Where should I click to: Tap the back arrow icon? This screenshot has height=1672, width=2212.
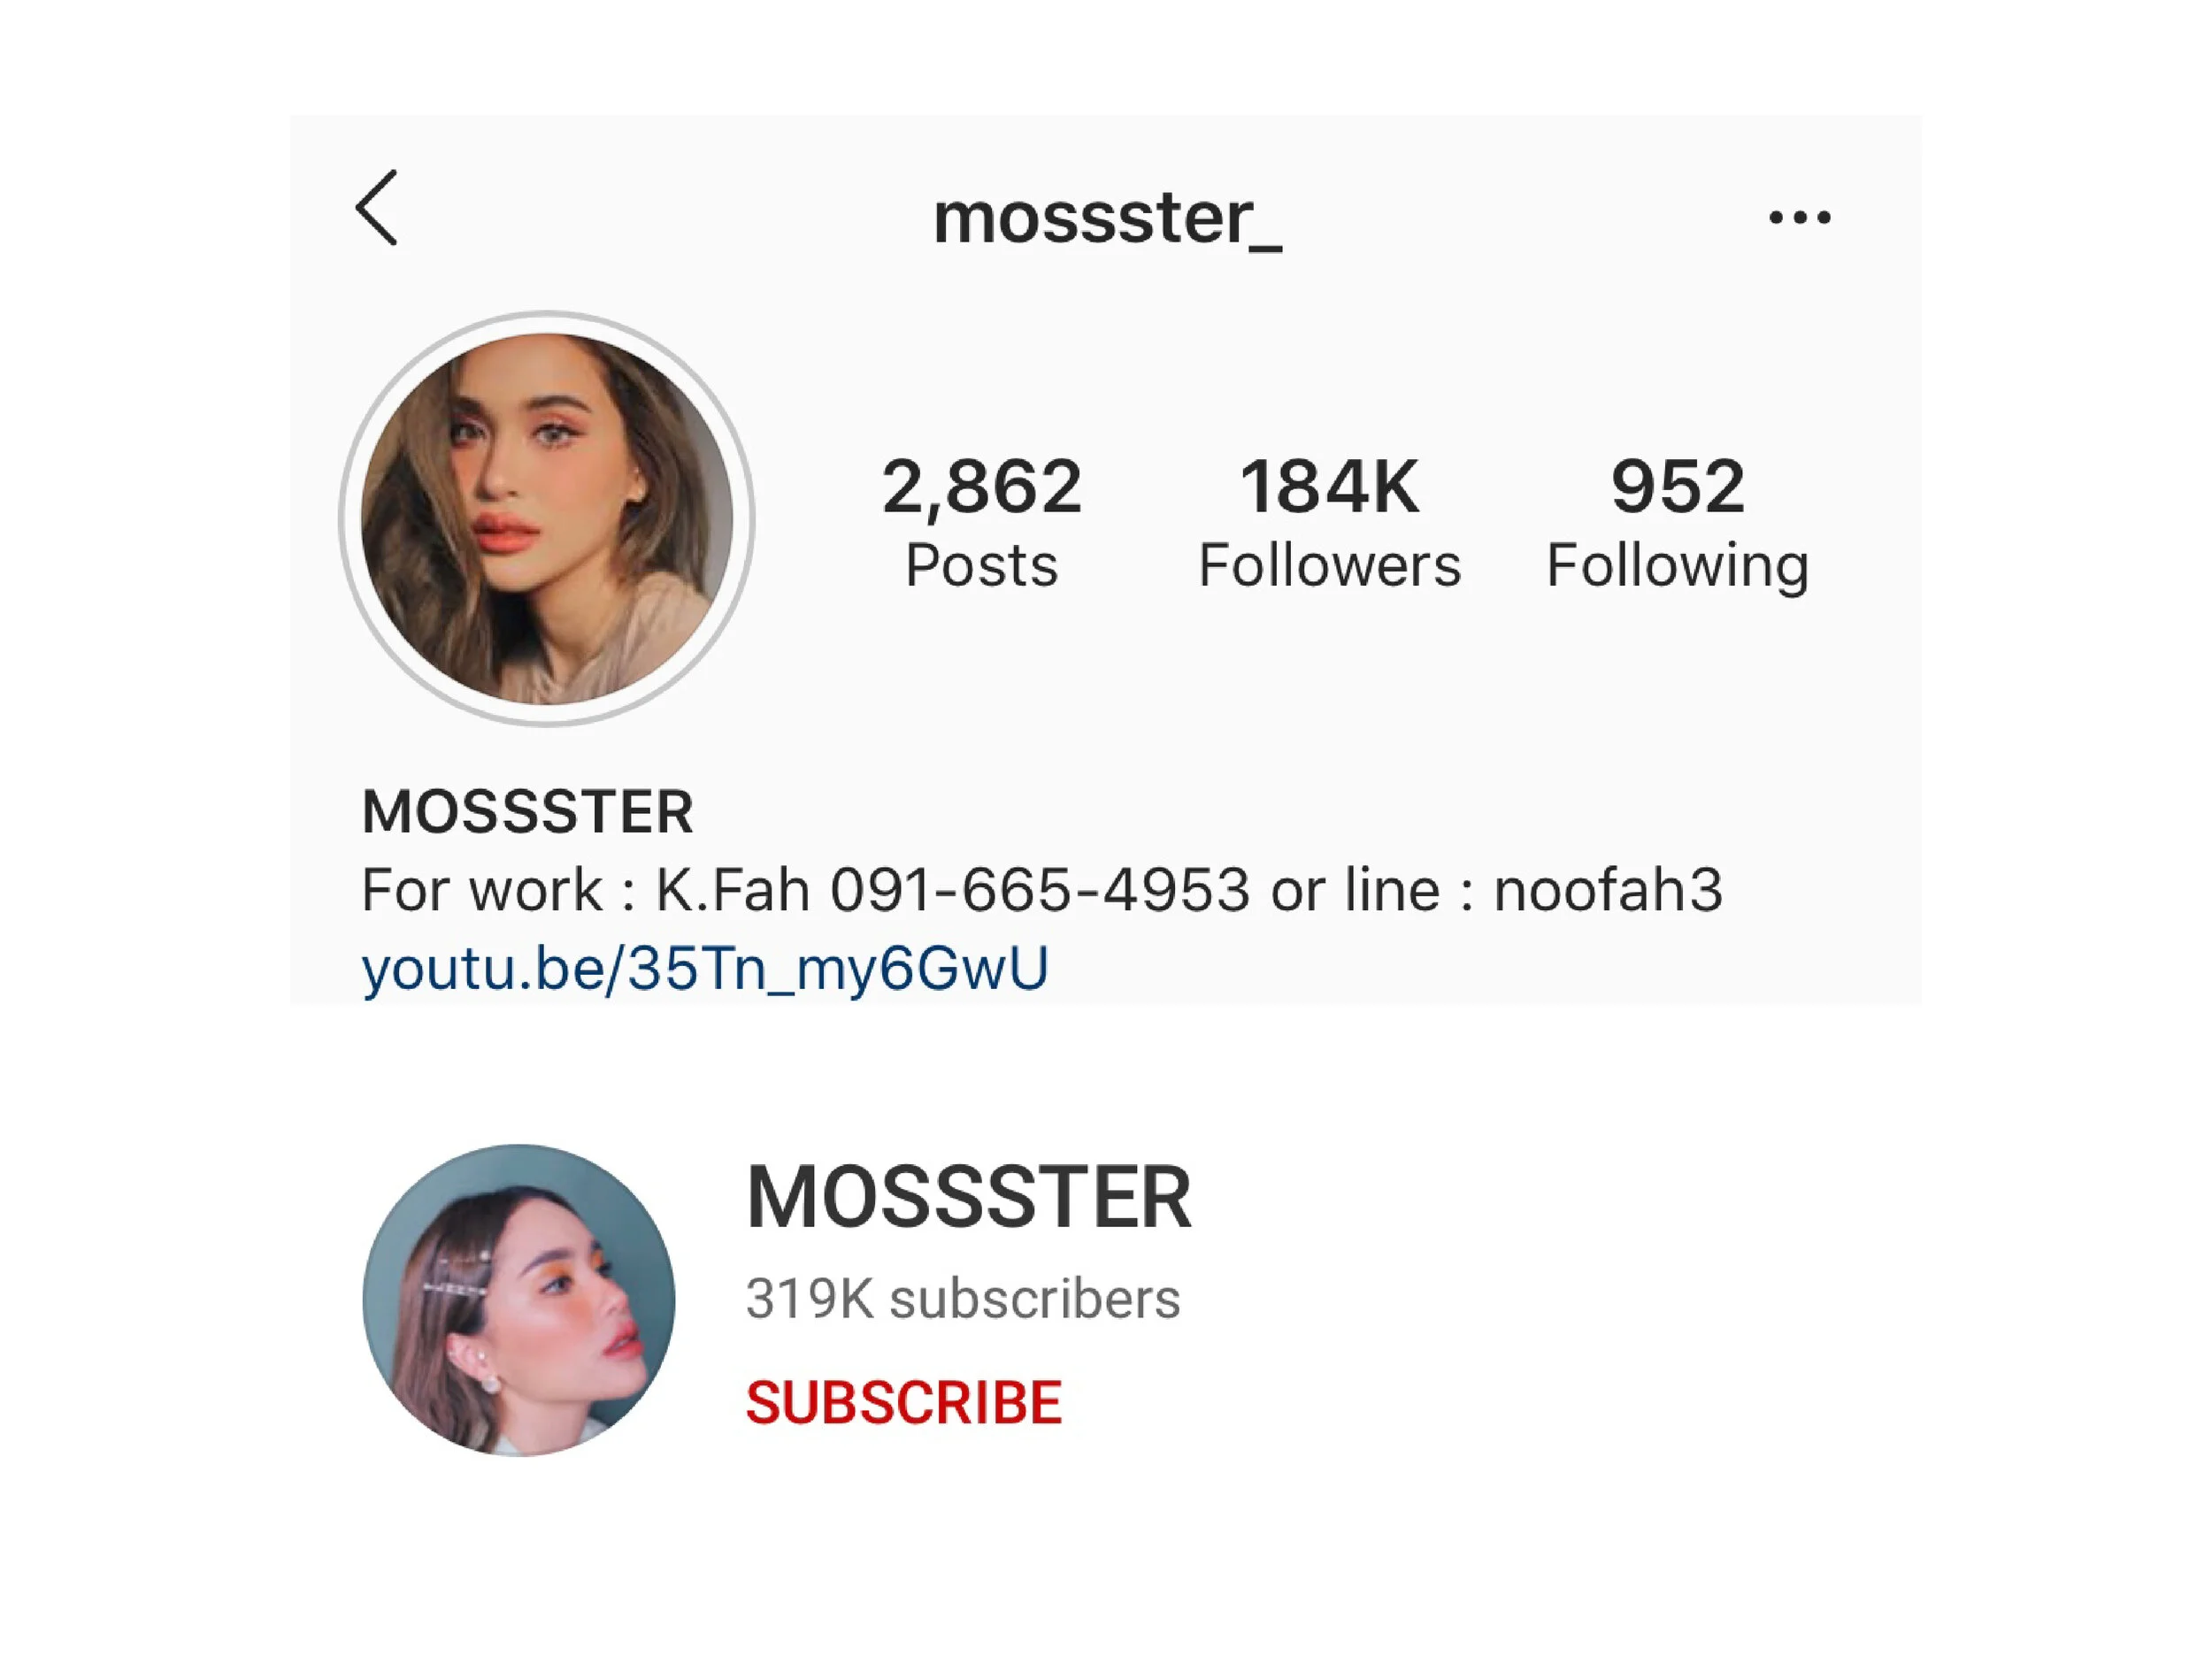[377, 208]
